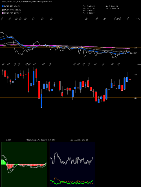Click the 'Pre L: 125.71' value

click(89, 11)
